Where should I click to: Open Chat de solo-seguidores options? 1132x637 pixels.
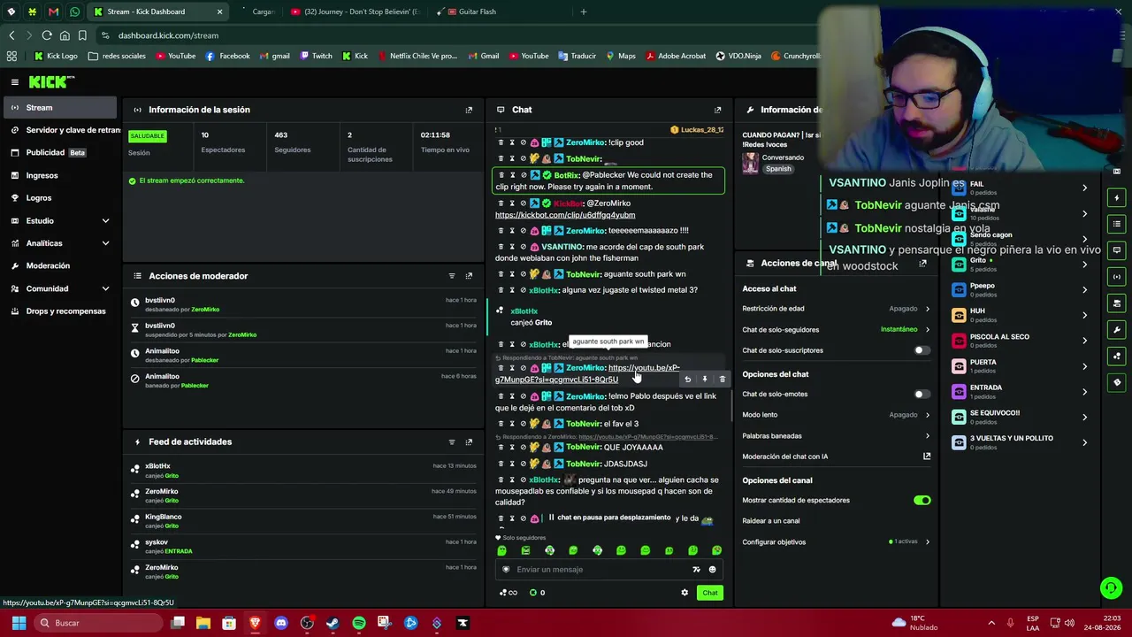point(837,329)
